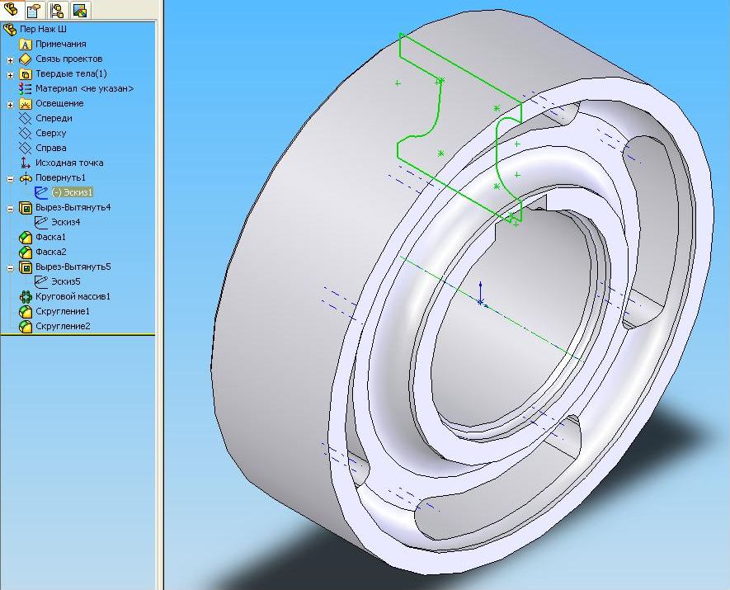The width and height of the screenshot is (730, 590).
Task: Select 'Примечания' text in the tree
Action: tap(61, 44)
